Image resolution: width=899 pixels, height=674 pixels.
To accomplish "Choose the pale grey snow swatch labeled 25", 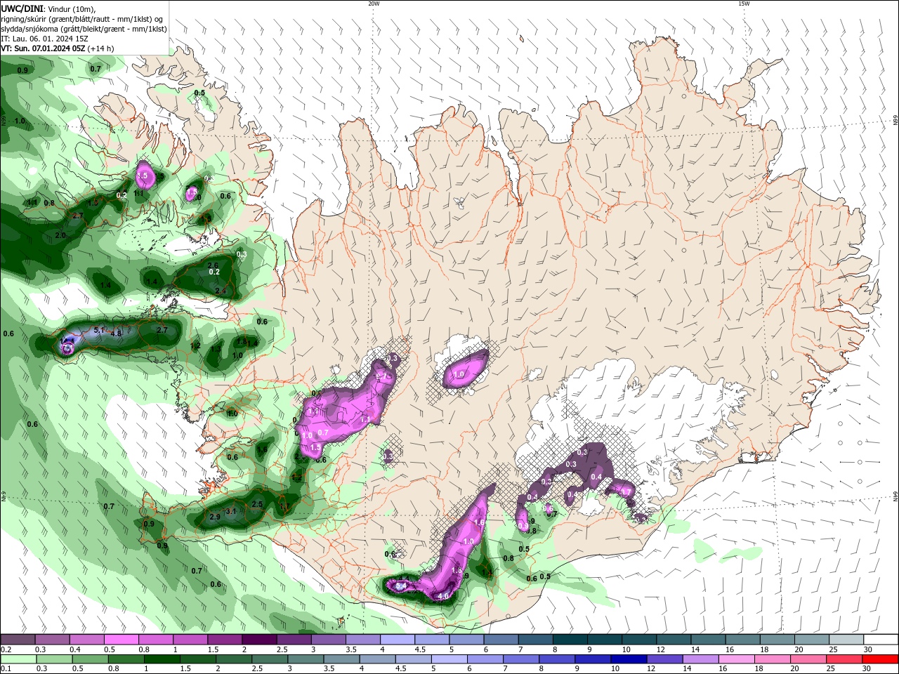I will (846, 639).
